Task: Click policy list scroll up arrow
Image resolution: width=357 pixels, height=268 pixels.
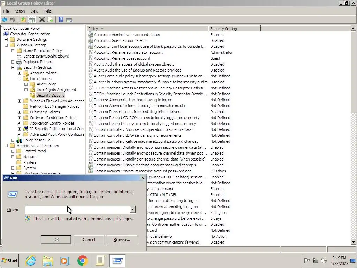Action: coord(353,28)
